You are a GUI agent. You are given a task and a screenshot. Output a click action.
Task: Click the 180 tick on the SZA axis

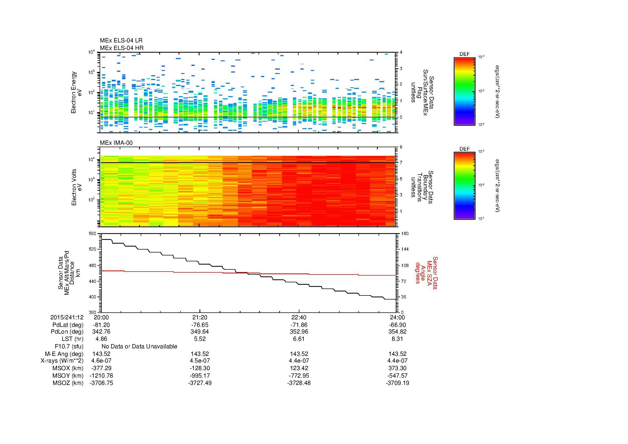click(405, 234)
